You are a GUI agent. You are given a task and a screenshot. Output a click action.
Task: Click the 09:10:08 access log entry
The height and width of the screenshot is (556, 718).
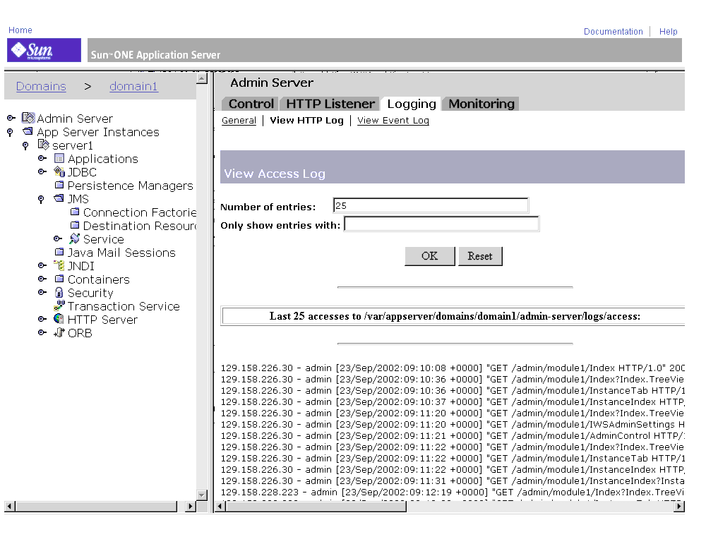pos(453,368)
